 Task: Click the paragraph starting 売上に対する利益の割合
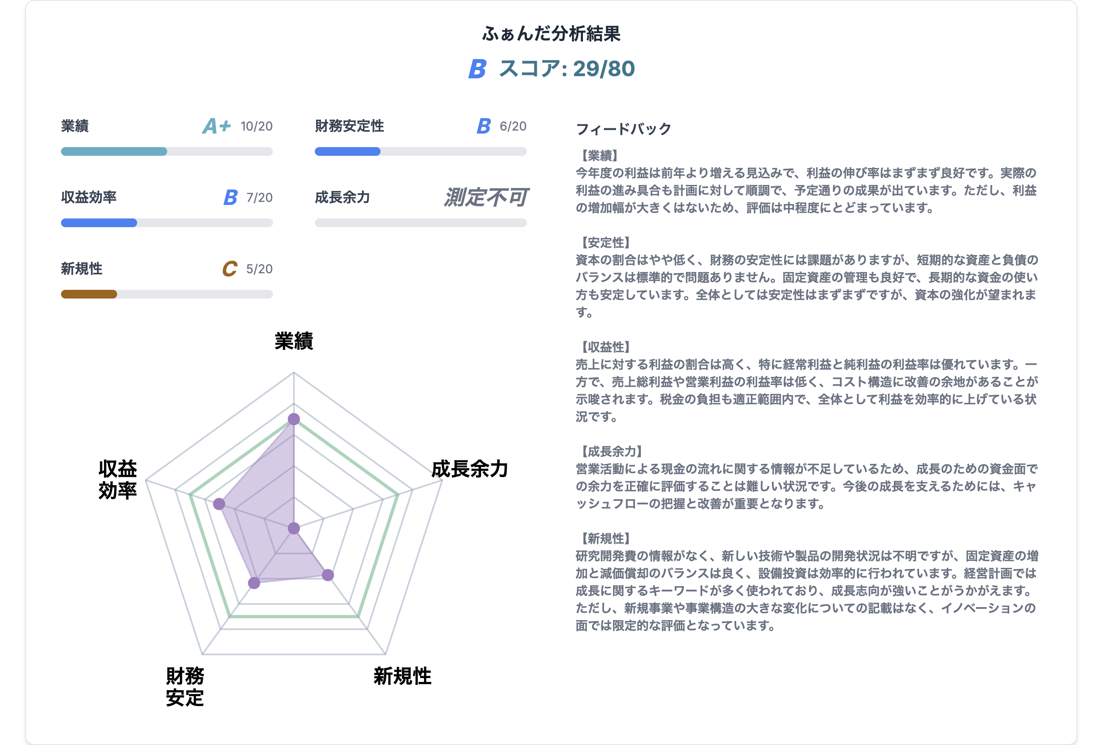click(x=806, y=390)
